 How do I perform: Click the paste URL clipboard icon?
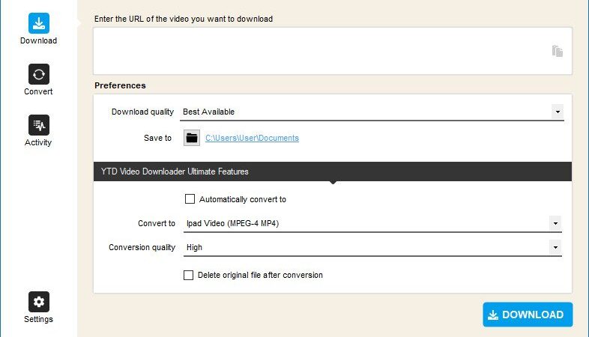pos(557,51)
